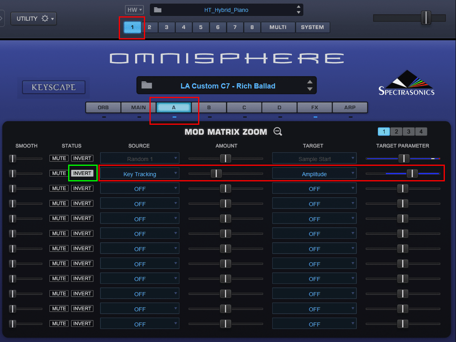Click the KEYSCAPE button

[x=53, y=87]
